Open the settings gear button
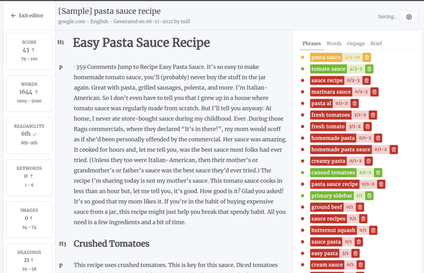This screenshot has height=273, width=424. pos(409,17)
